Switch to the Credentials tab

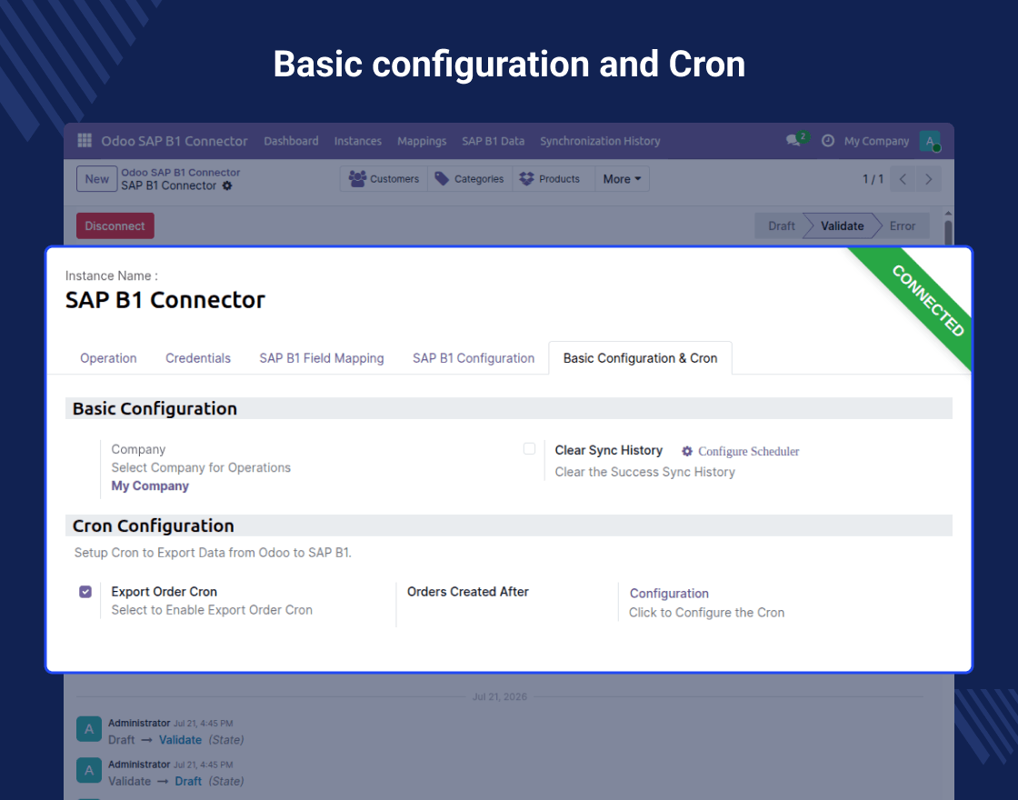click(x=198, y=358)
